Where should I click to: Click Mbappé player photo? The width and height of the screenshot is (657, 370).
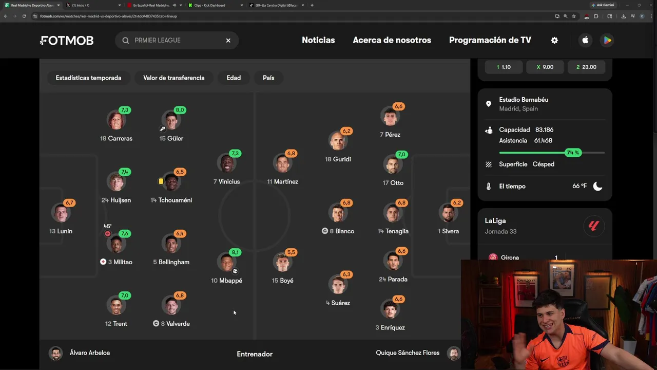(226, 262)
